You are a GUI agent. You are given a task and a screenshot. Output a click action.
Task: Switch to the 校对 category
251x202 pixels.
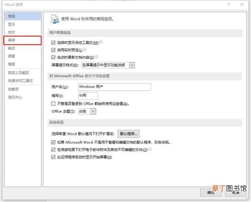[23, 32]
